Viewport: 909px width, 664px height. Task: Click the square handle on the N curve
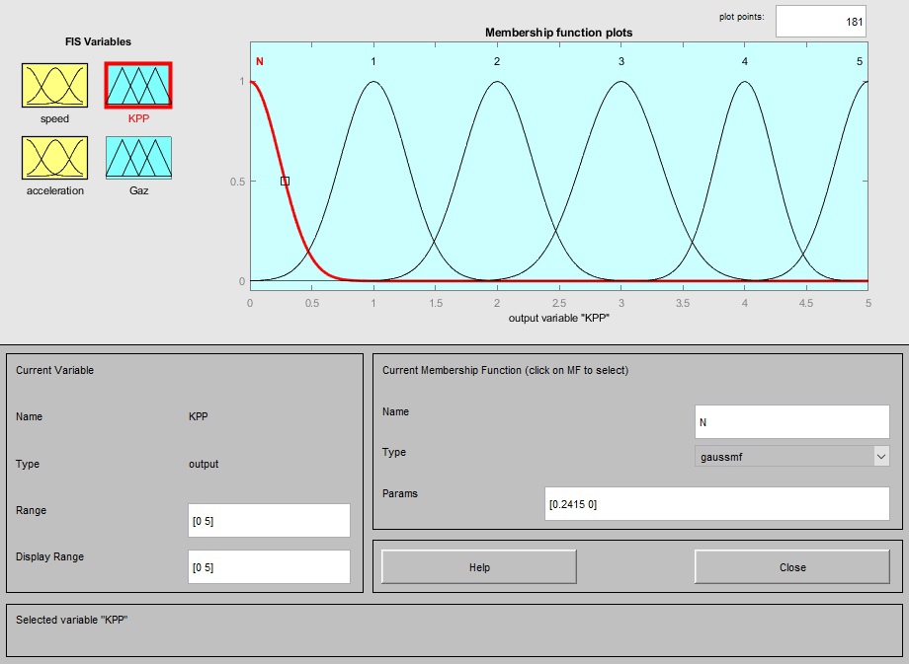click(285, 182)
